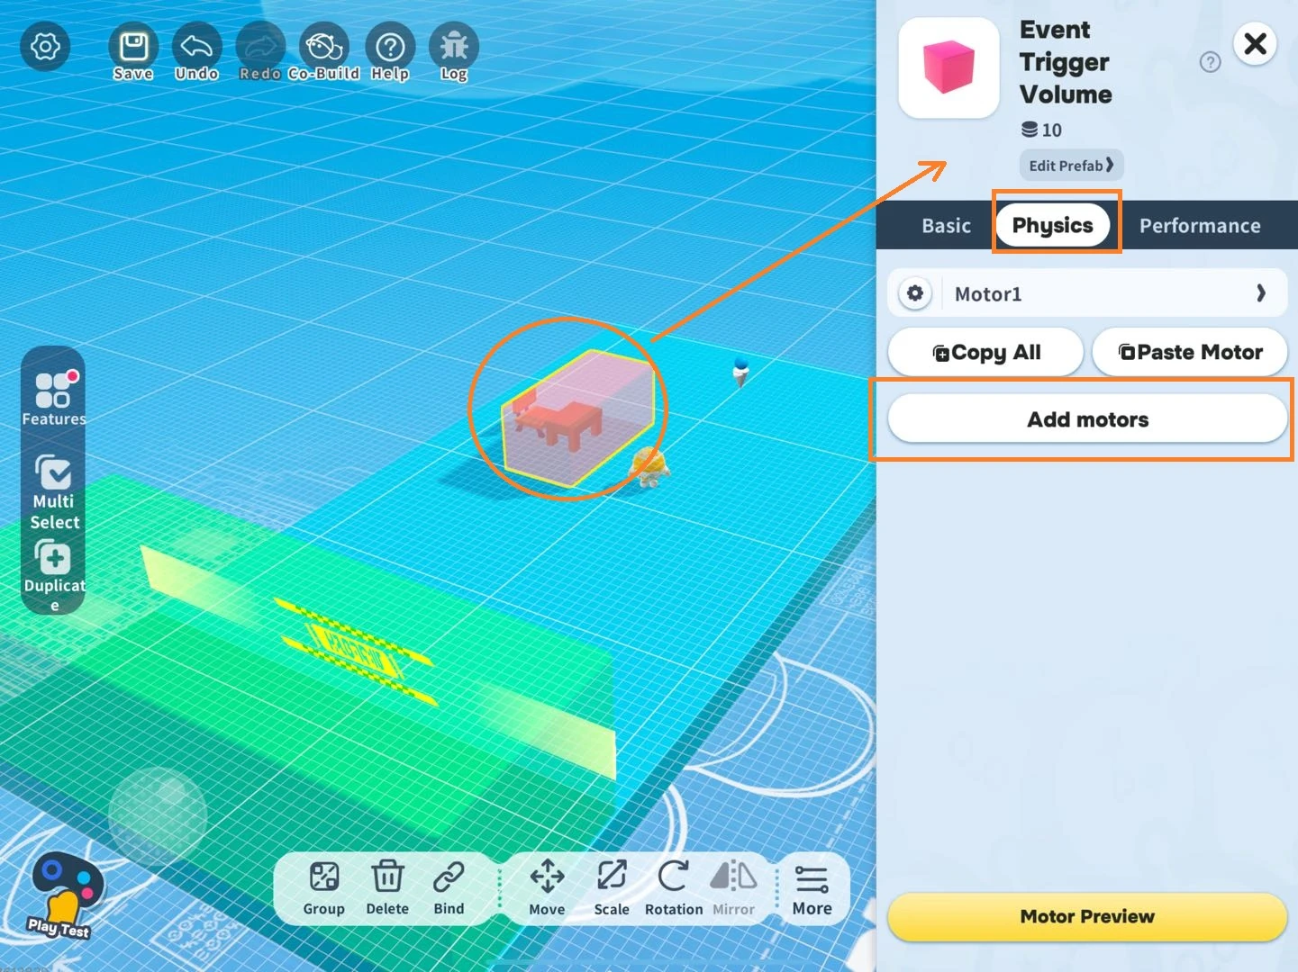Viewport: 1298px width, 972px height.
Task: Delete the selected object
Action: 387,888
